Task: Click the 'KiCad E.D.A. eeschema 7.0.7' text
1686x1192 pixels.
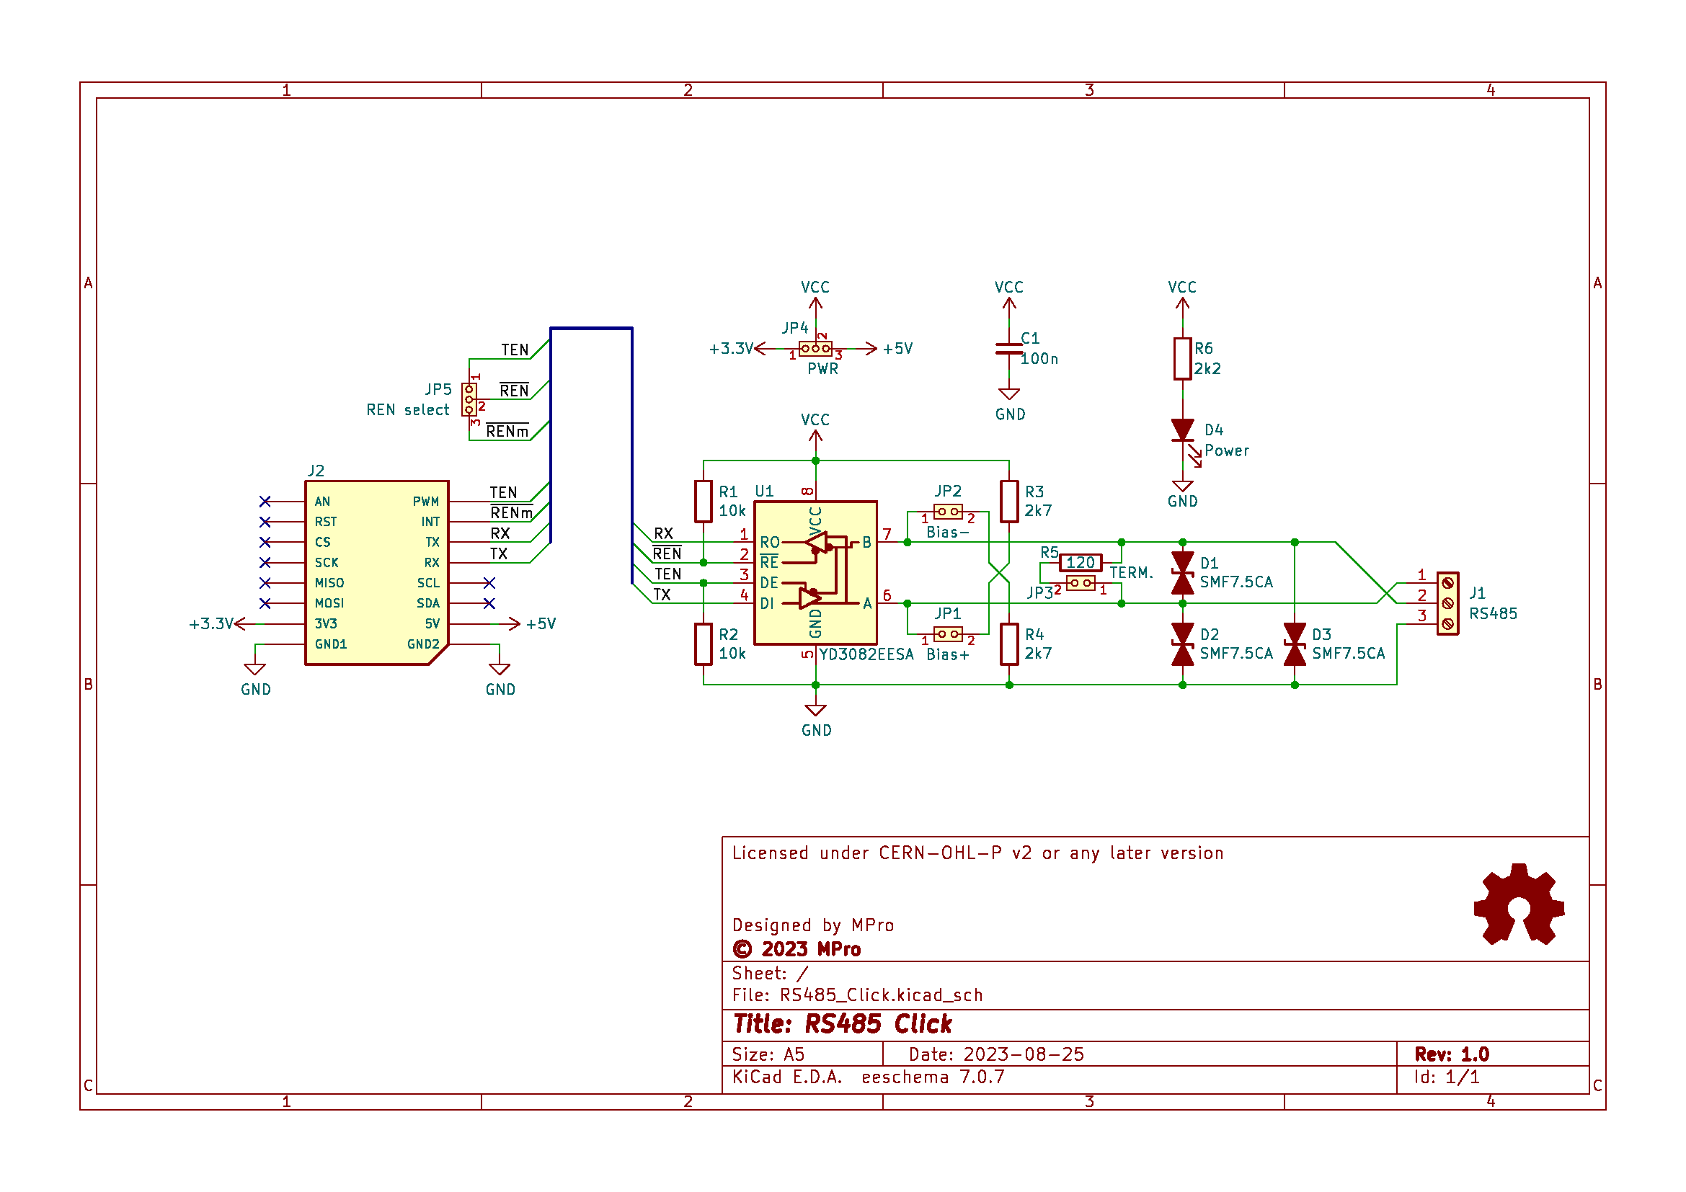Action: [x=868, y=1077]
